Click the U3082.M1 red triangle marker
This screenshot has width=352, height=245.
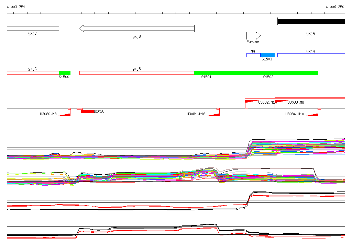tap(252, 102)
